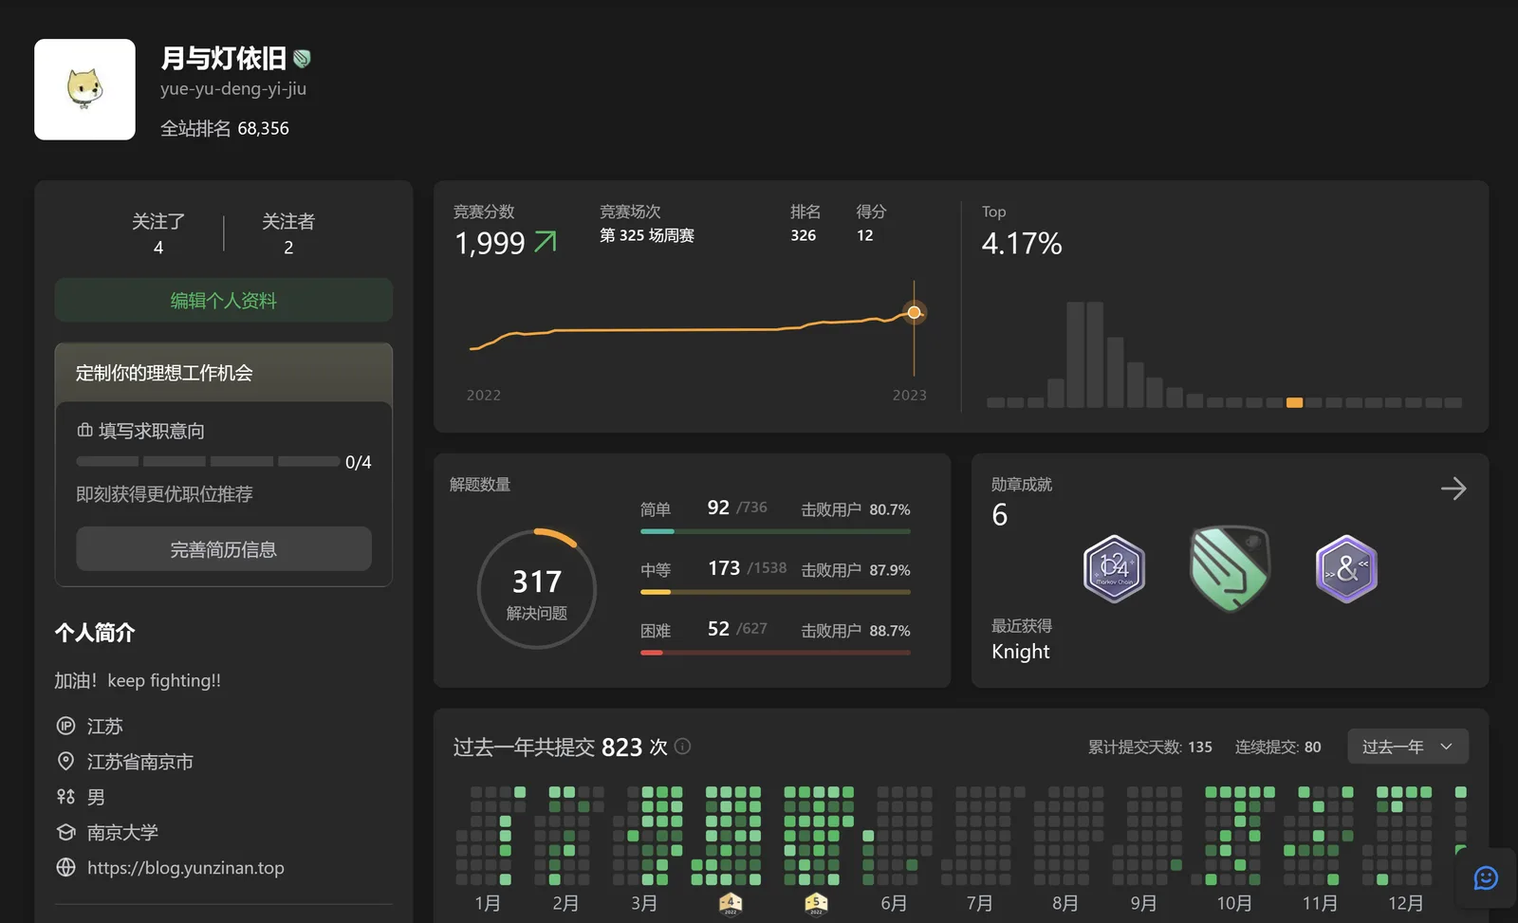Click the 定制你的理想工作机会 banner
1518x923 pixels.
click(224, 373)
